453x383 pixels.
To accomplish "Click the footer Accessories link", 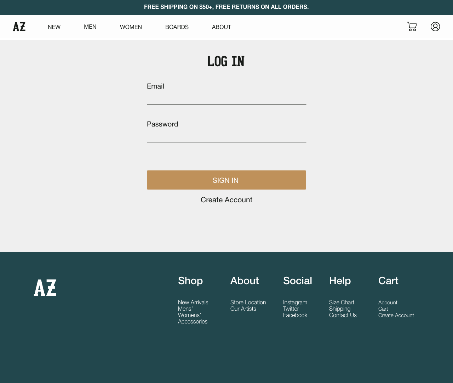I will [x=193, y=321].
